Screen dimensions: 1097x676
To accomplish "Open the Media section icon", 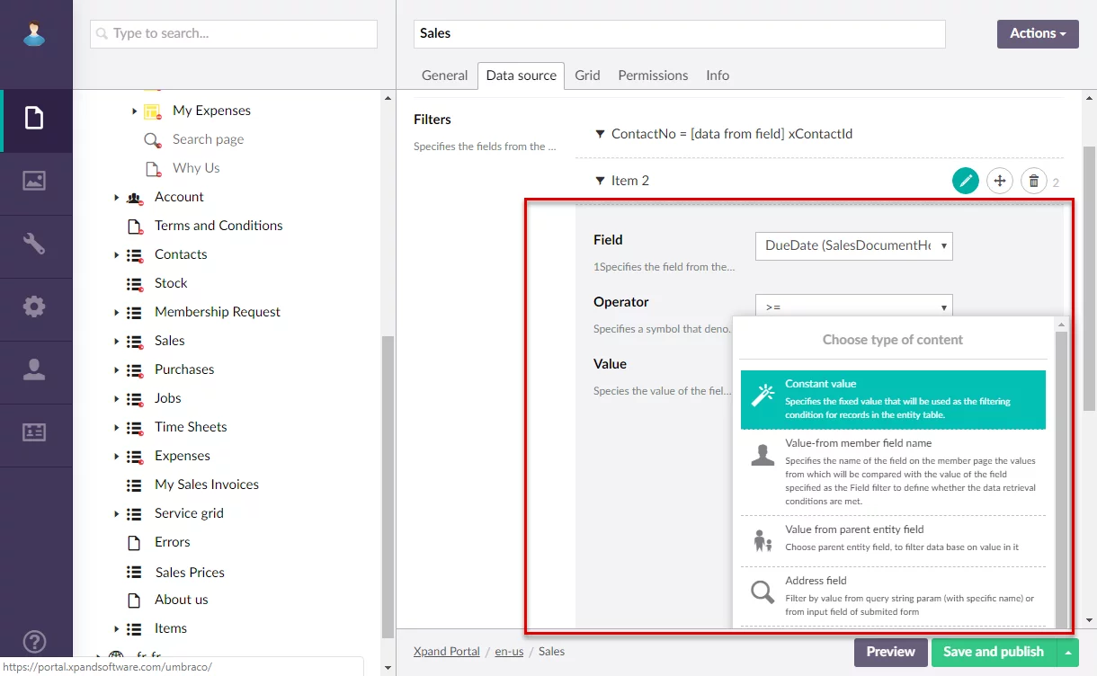I will (x=34, y=181).
